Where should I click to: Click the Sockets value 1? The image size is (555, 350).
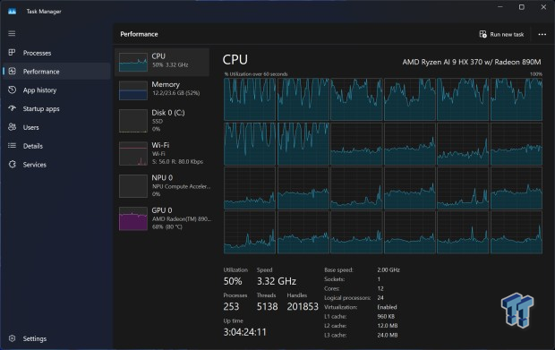click(379, 279)
